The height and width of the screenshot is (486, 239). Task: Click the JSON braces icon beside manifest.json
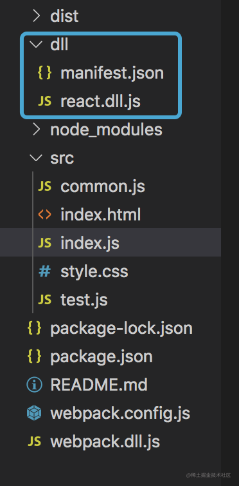click(x=44, y=73)
